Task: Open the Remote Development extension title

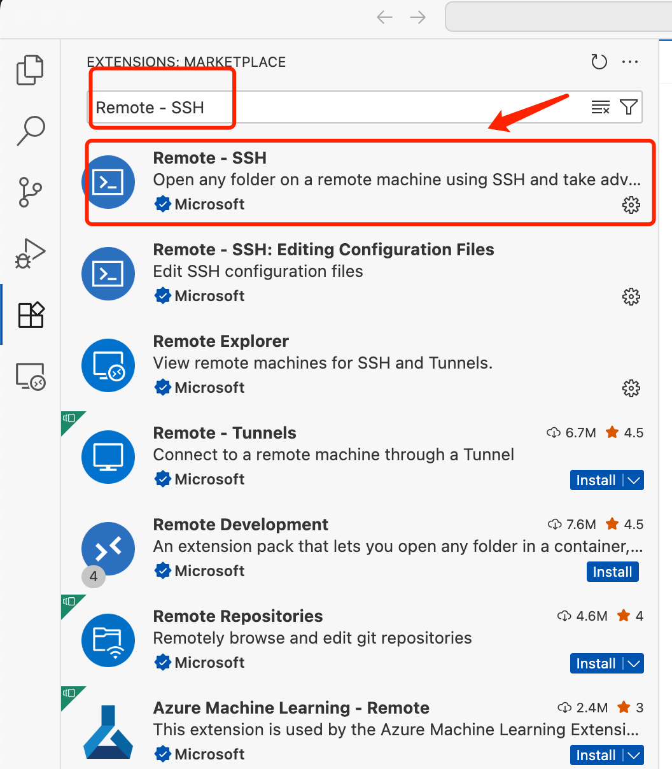Action: point(241,525)
